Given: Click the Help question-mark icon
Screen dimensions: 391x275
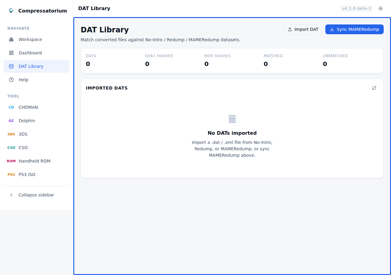Looking at the screenshot, I should [x=11, y=80].
